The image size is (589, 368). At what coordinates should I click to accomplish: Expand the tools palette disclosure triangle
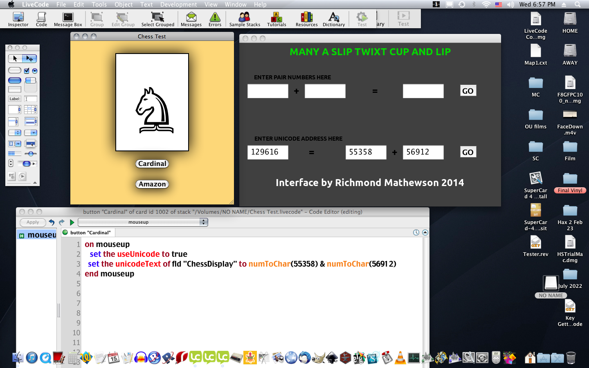[35, 183]
